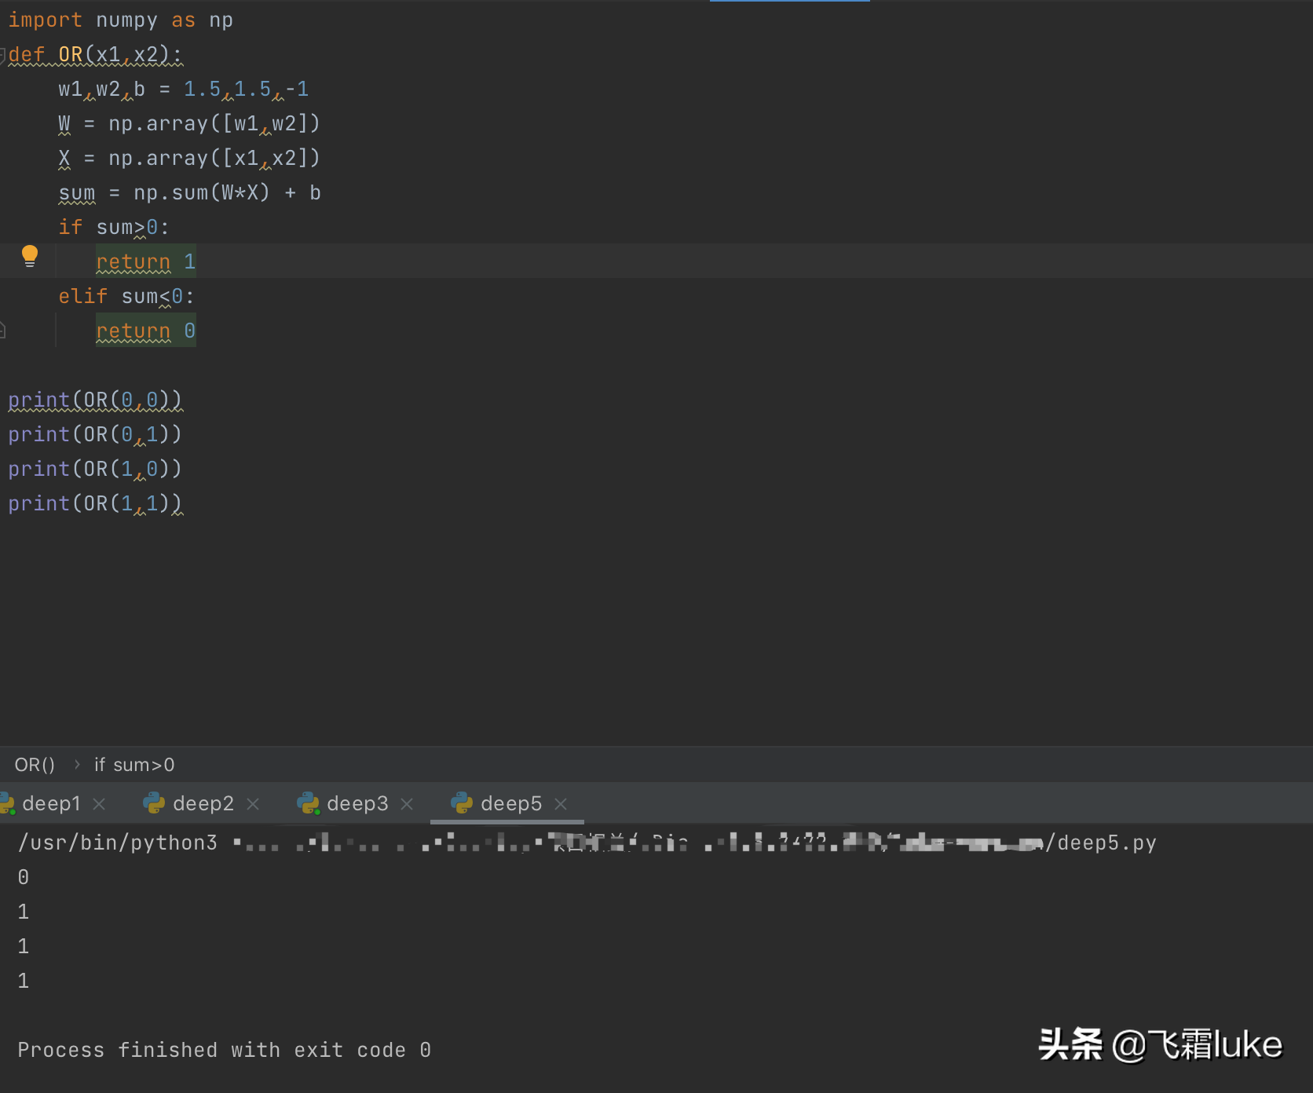Click the 'X = np.array([x1,x2])' line
The height and width of the screenshot is (1093, 1313).
click(189, 159)
